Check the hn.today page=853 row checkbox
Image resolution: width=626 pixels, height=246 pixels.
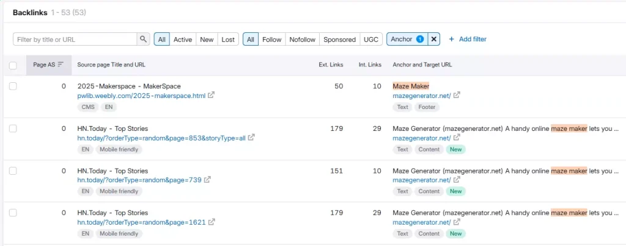point(13,128)
